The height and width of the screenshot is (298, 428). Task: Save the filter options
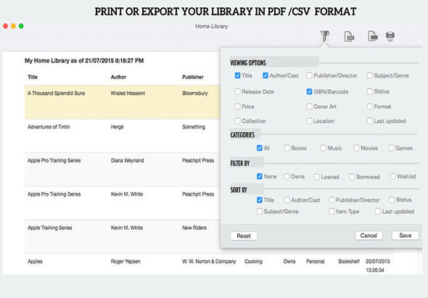[406, 236]
